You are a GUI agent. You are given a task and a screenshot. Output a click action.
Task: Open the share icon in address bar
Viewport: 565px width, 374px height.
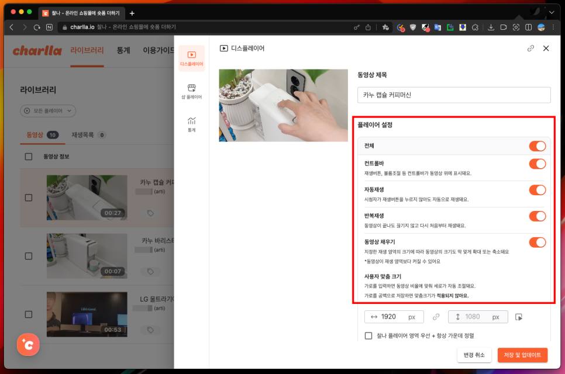(x=368, y=27)
